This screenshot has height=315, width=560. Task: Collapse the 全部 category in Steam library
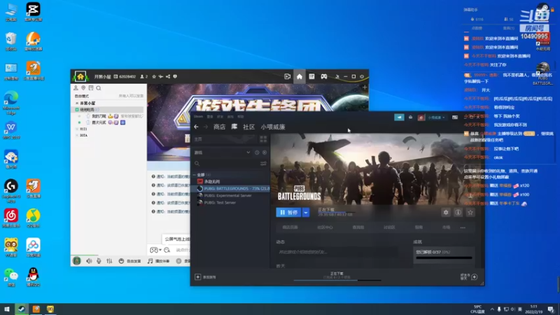tap(195, 174)
